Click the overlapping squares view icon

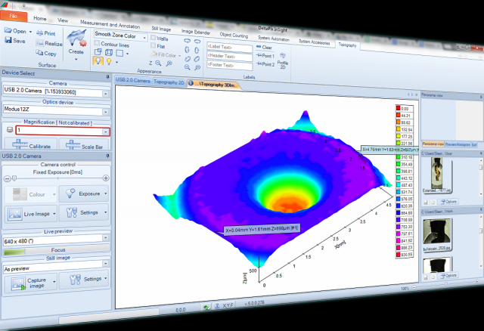pyautogui.click(x=98, y=51)
